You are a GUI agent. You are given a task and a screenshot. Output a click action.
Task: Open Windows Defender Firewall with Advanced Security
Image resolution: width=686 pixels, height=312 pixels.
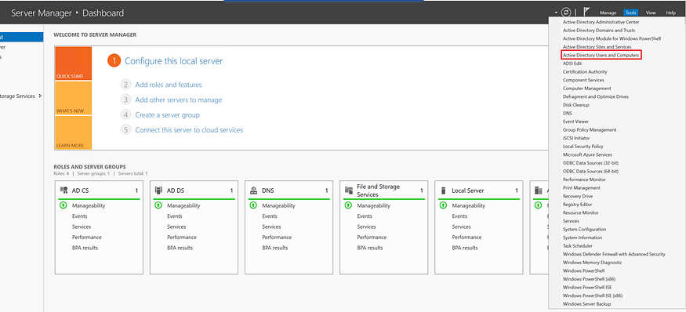614,254
